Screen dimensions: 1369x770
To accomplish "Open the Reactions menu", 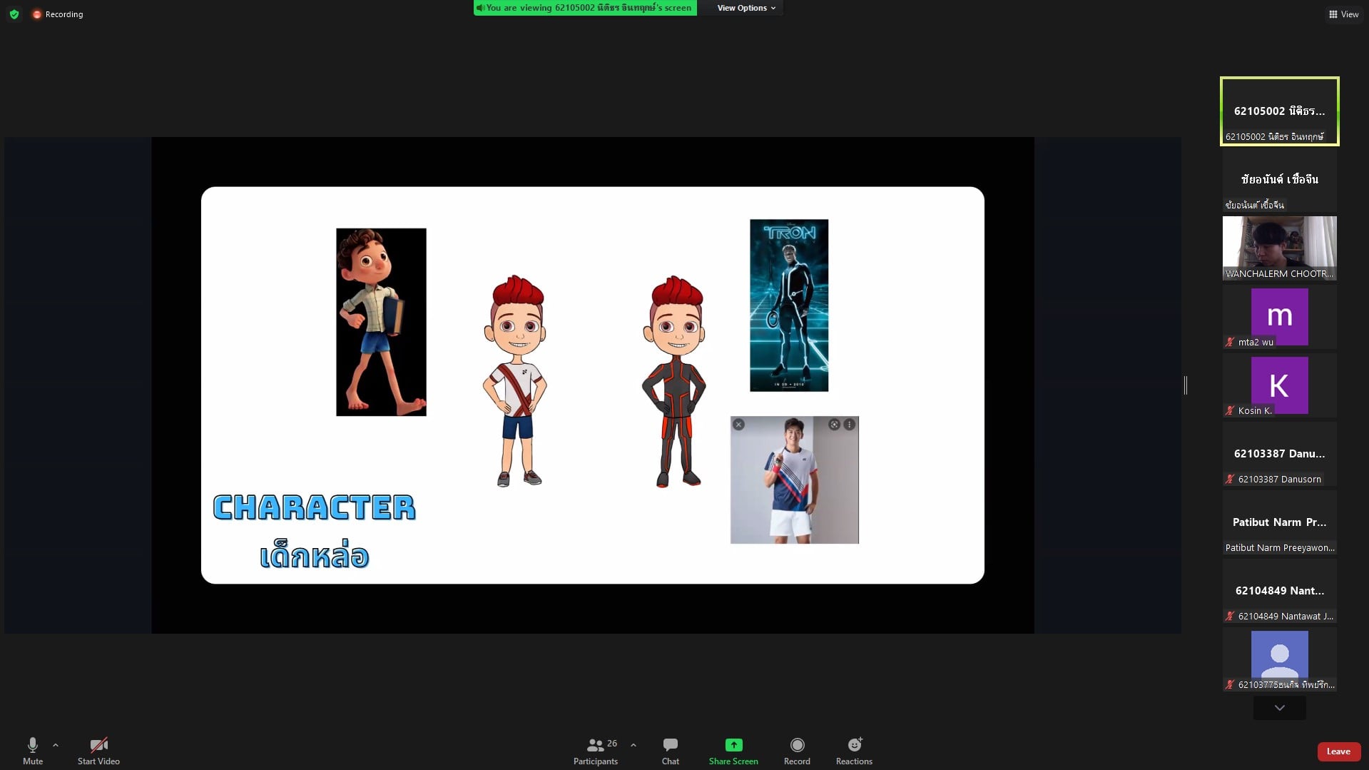I will coord(854,751).
